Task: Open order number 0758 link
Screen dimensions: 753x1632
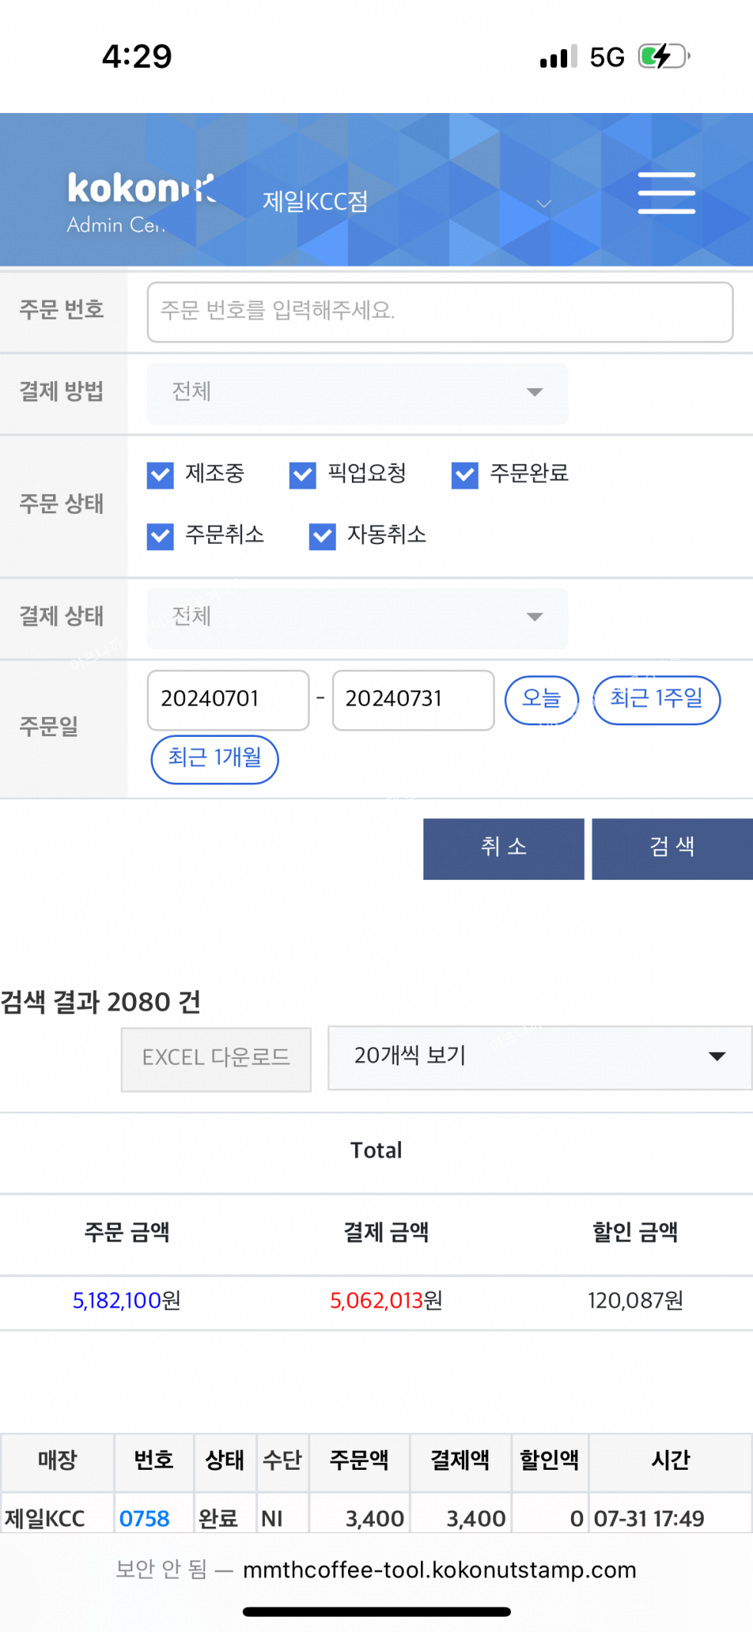Action: pyautogui.click(x=144, y=1518)
